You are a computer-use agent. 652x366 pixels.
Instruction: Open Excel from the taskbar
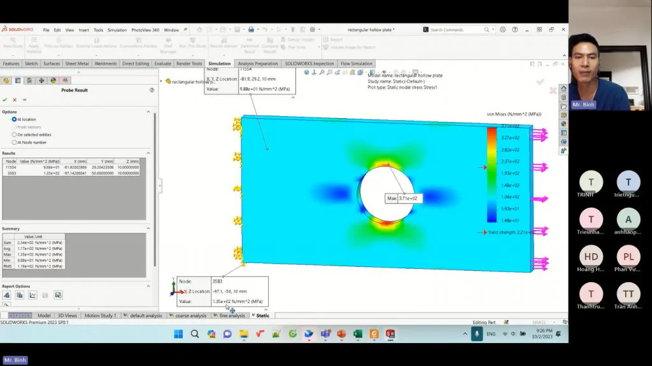(x=358, y=334)
